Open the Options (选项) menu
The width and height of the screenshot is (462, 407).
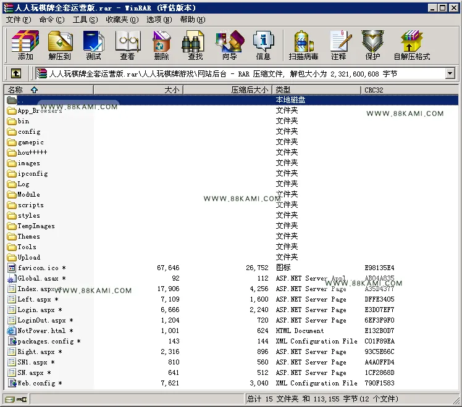159,20
